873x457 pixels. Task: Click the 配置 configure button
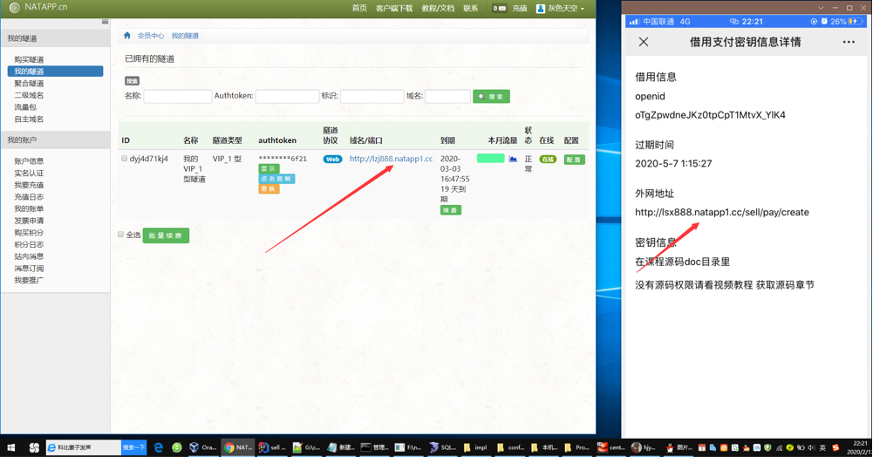[x=574, y=160]
